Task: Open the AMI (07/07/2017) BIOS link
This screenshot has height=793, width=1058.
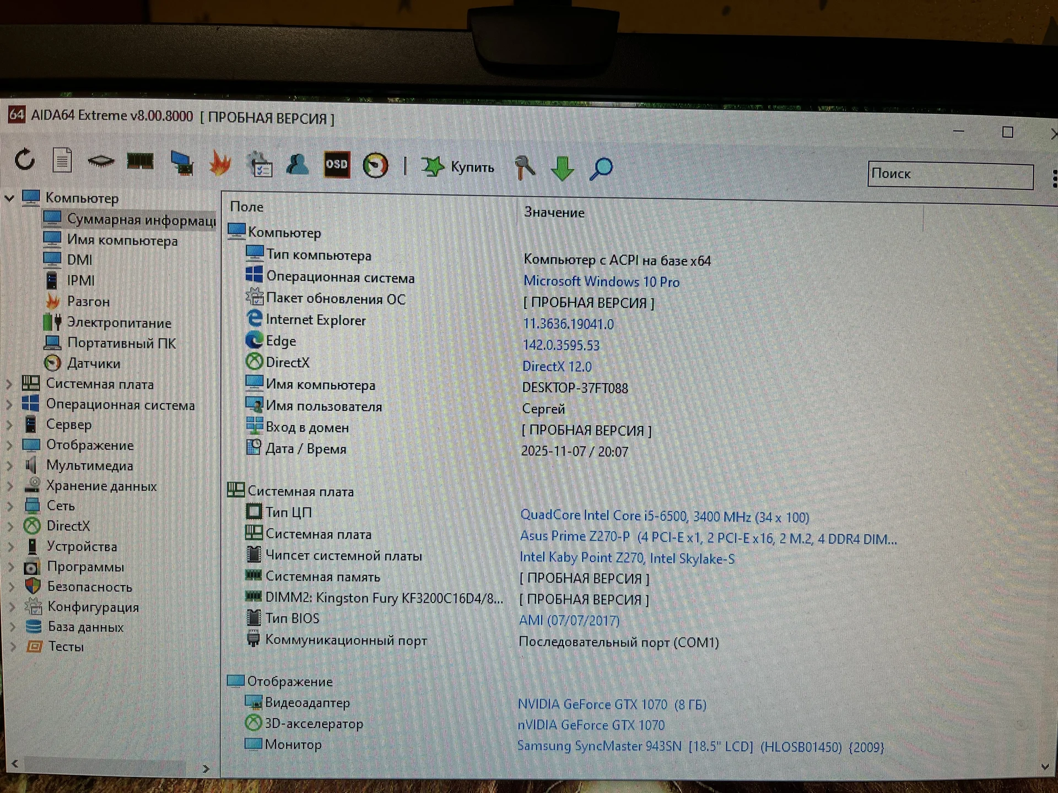Action: click(x=569, y=621)
